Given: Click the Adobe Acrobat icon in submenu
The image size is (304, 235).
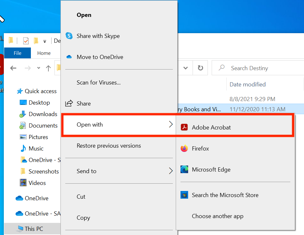Looking at the screenshot, I should tap(184, 128).
